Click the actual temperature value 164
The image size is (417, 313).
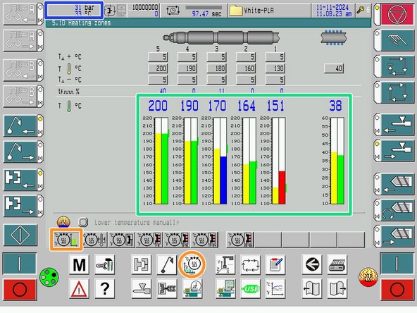tap(247, 106)
